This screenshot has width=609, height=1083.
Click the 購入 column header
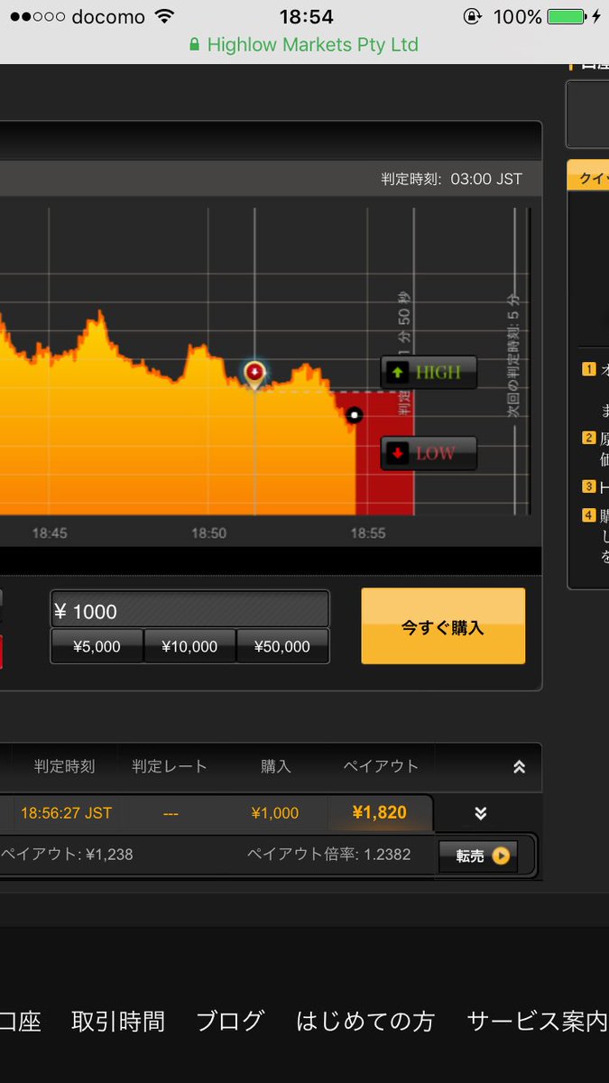coord(276,766)
